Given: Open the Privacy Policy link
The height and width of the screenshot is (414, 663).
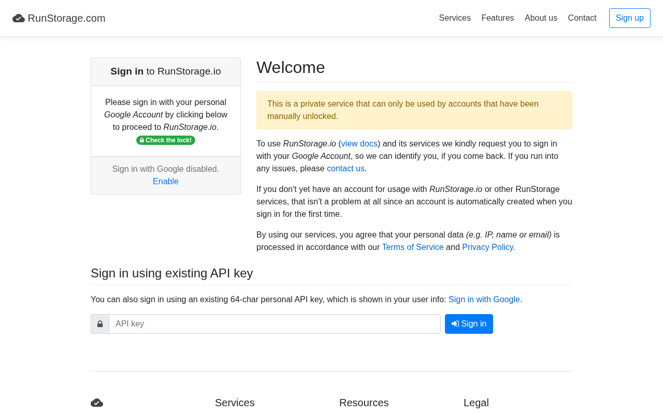Looking at the screenshot, I should click(x=487, y=247).
